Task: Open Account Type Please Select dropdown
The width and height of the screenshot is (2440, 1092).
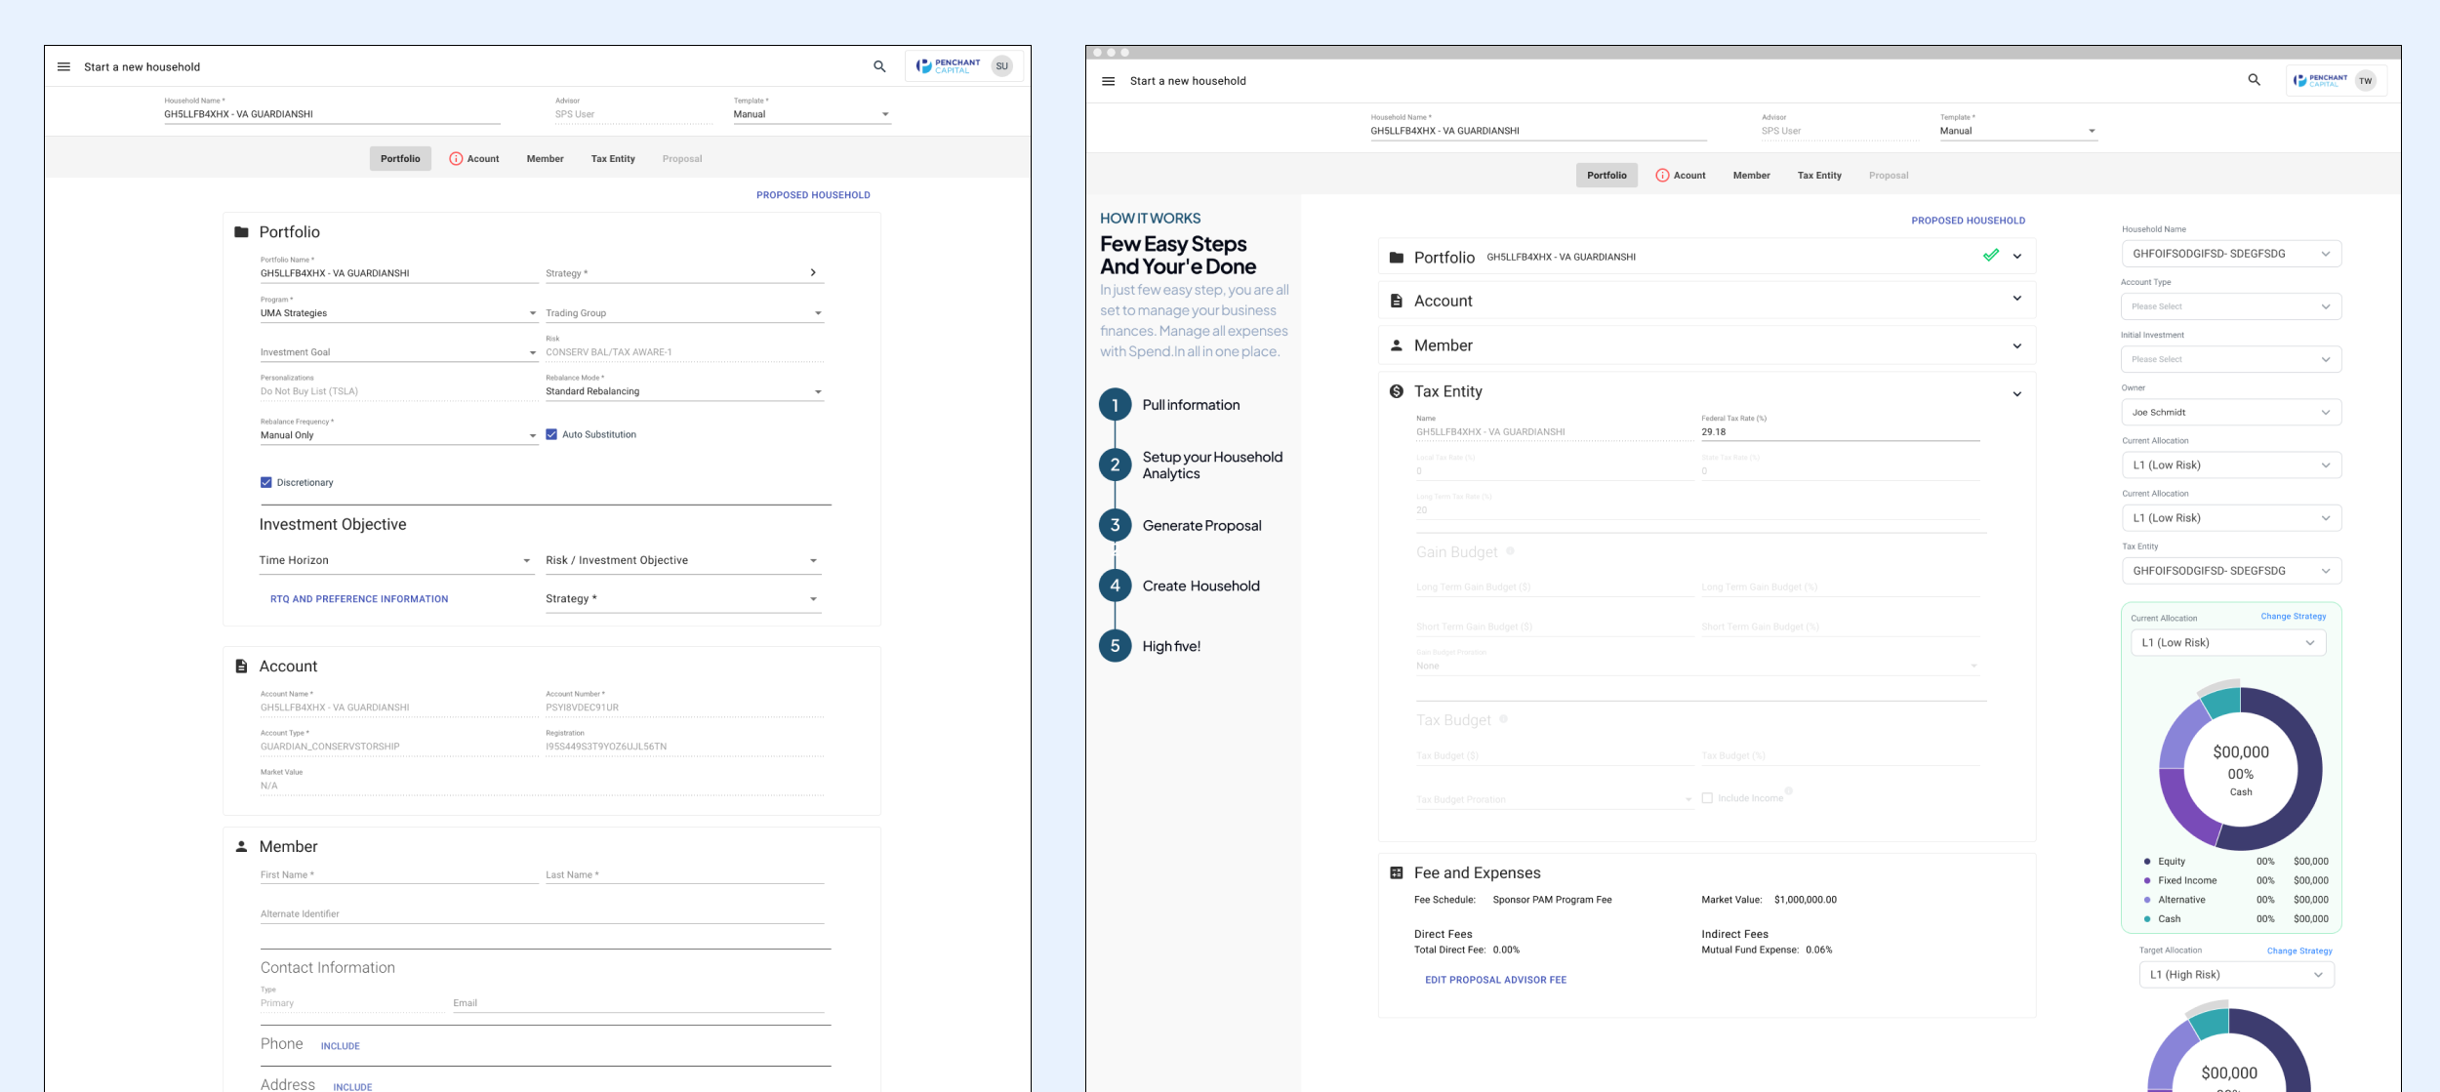Action: click(2231, 306)
